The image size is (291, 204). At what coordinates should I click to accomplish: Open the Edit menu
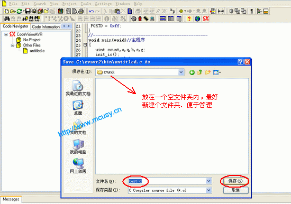coord(25,4)
